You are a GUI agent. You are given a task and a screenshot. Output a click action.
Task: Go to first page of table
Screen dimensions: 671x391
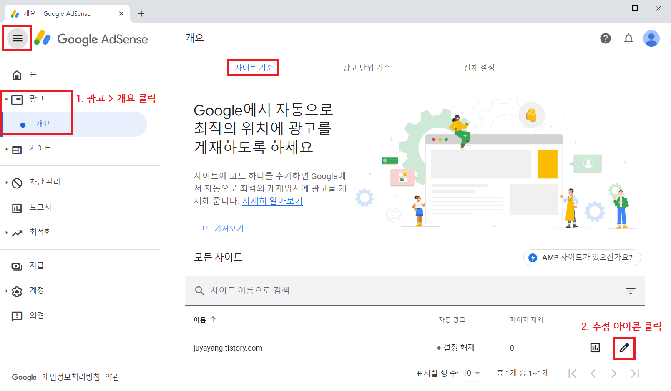(x=572, y=373)
